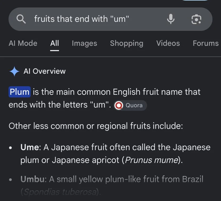Click the bold Ume list entry

(x=30, y=147)
